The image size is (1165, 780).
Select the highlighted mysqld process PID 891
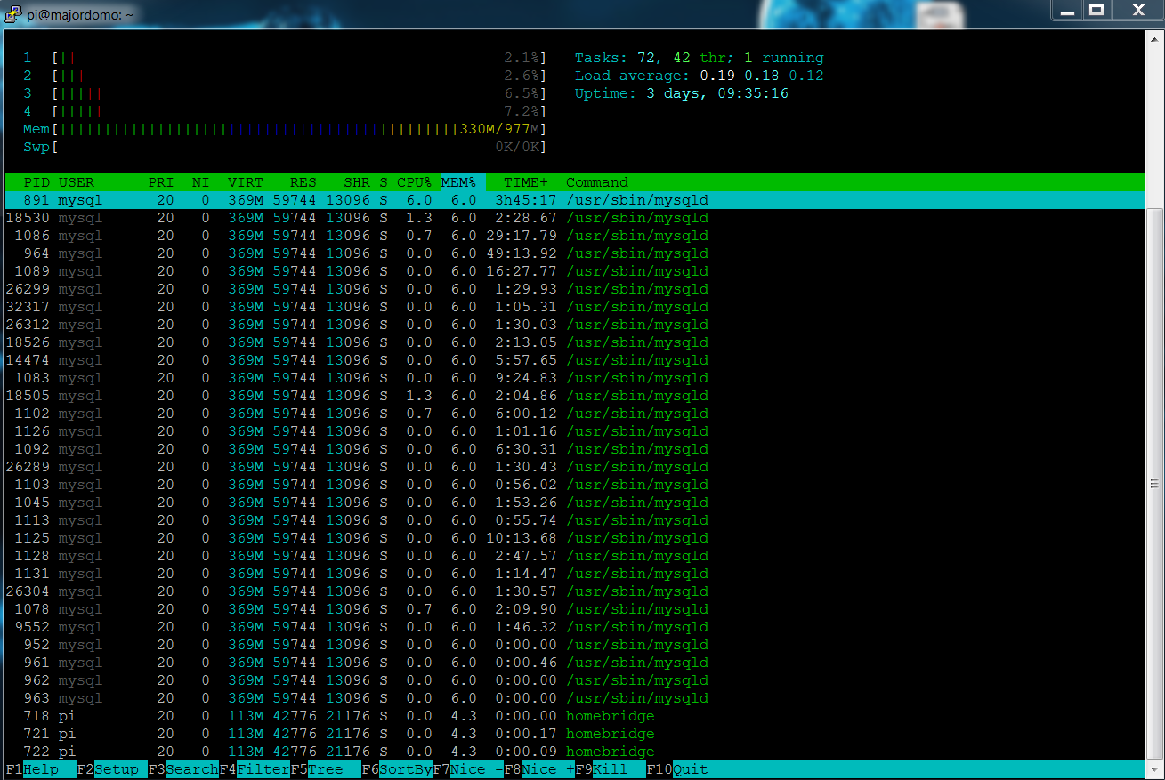574,200
